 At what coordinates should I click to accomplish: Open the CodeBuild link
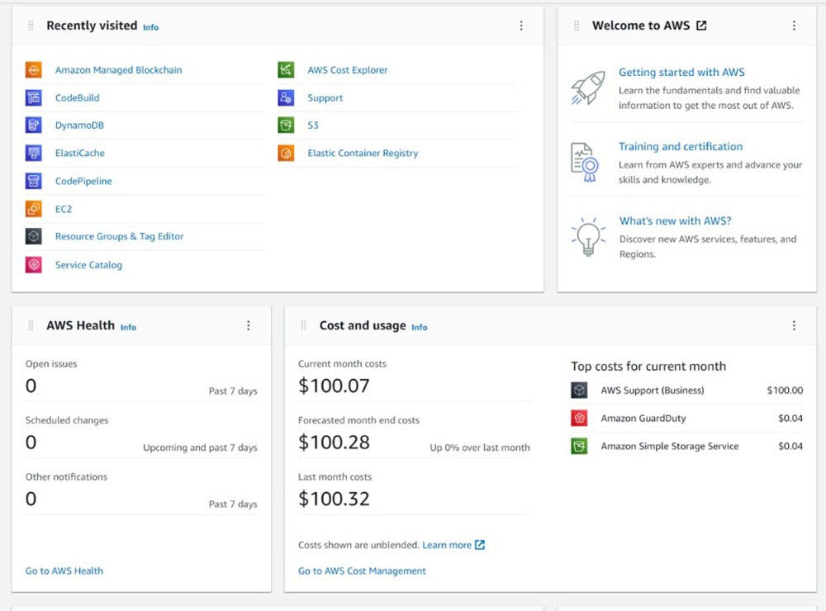pyautogui.click(x=78, y=97)
